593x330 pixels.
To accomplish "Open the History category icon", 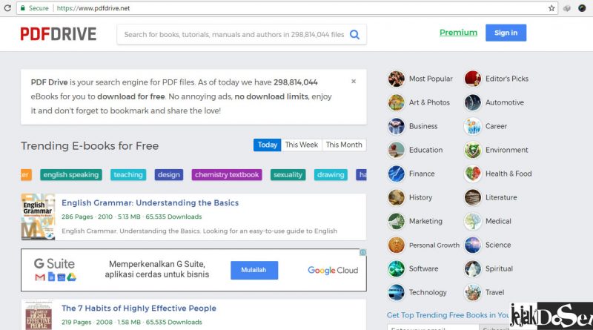I will [397, 197].
